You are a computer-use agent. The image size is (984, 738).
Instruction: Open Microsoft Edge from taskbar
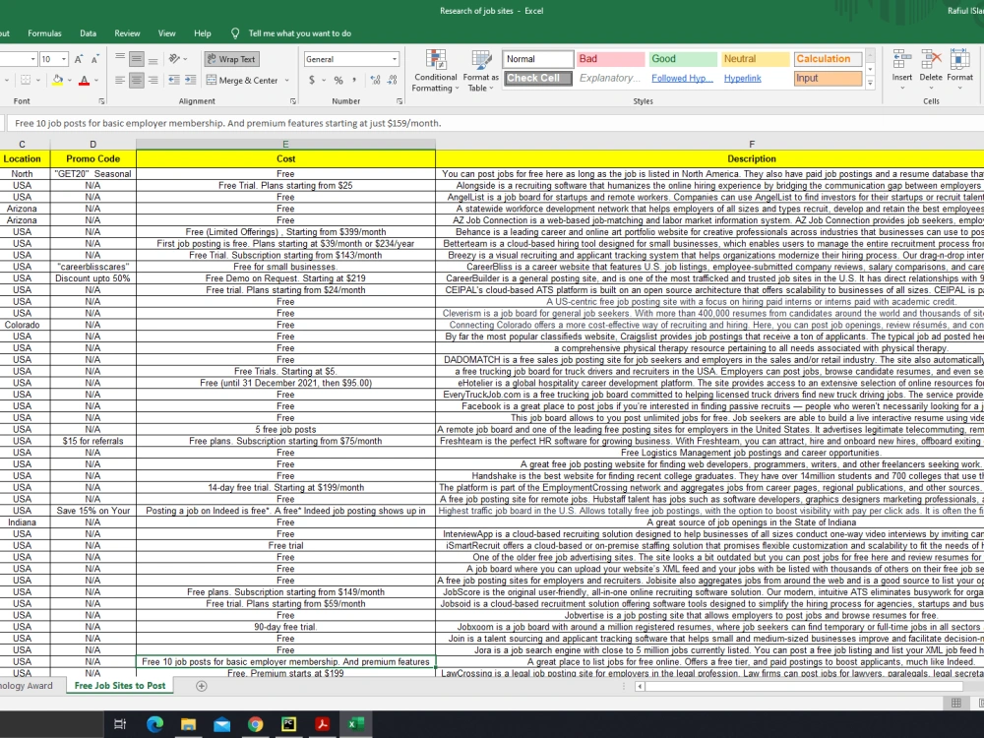click(x=154, y=724)
